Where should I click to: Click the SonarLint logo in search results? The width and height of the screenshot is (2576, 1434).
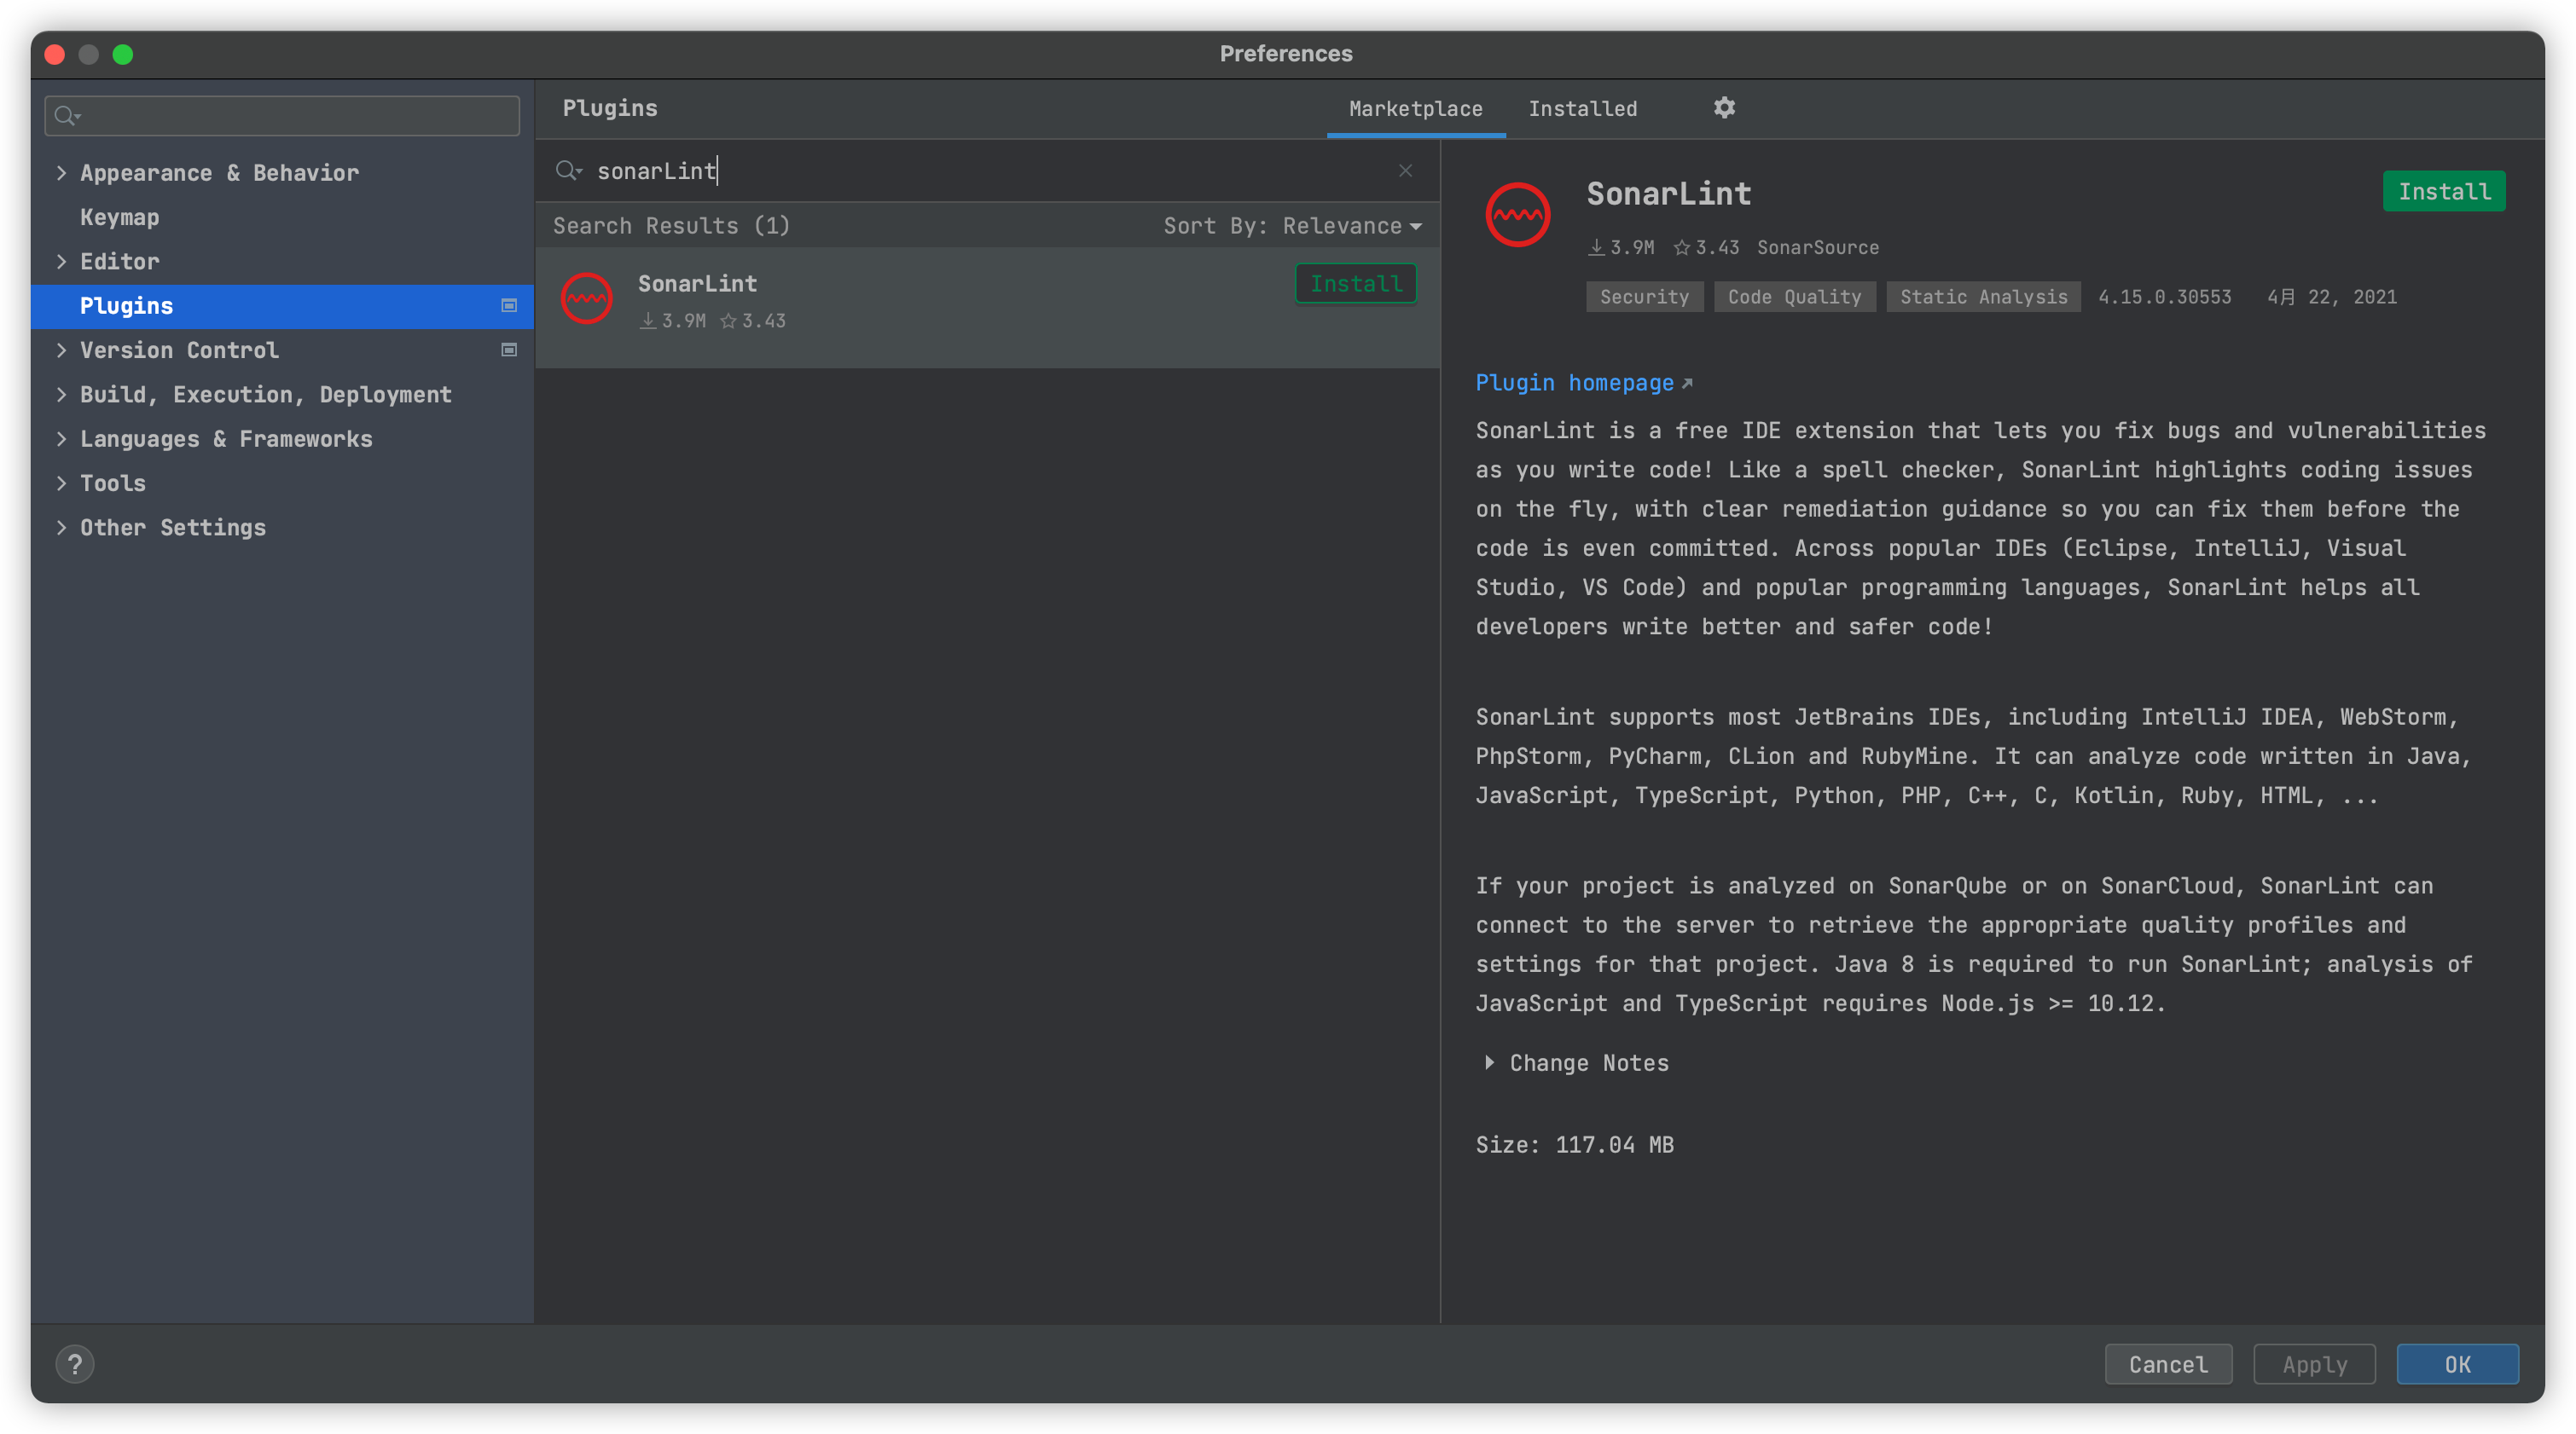click(587, 298)
